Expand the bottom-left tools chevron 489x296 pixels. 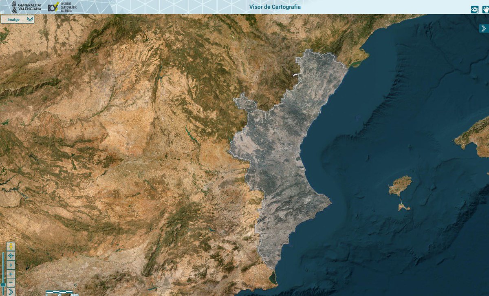pyautogui.click(x=11, y=292)
